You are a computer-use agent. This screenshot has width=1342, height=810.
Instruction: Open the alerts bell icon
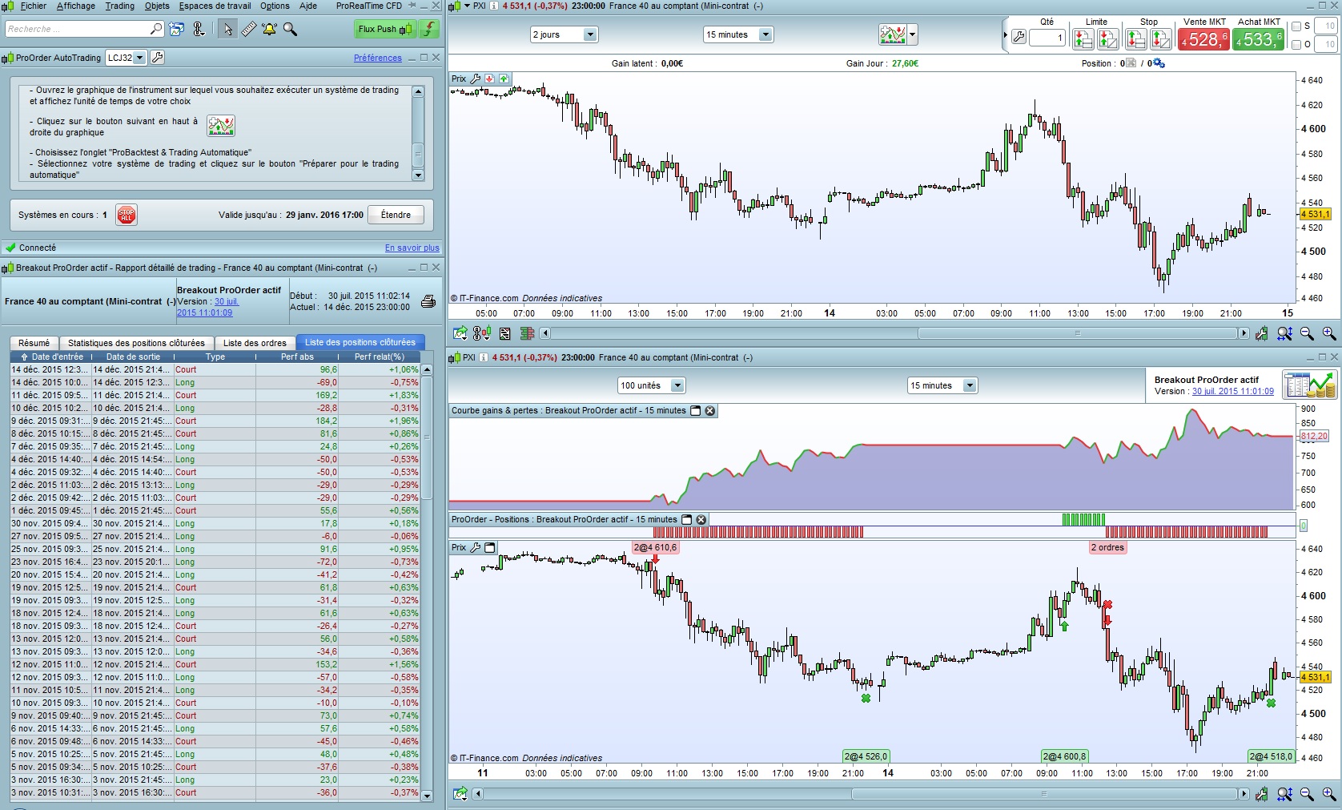click(x=269, y=30)
